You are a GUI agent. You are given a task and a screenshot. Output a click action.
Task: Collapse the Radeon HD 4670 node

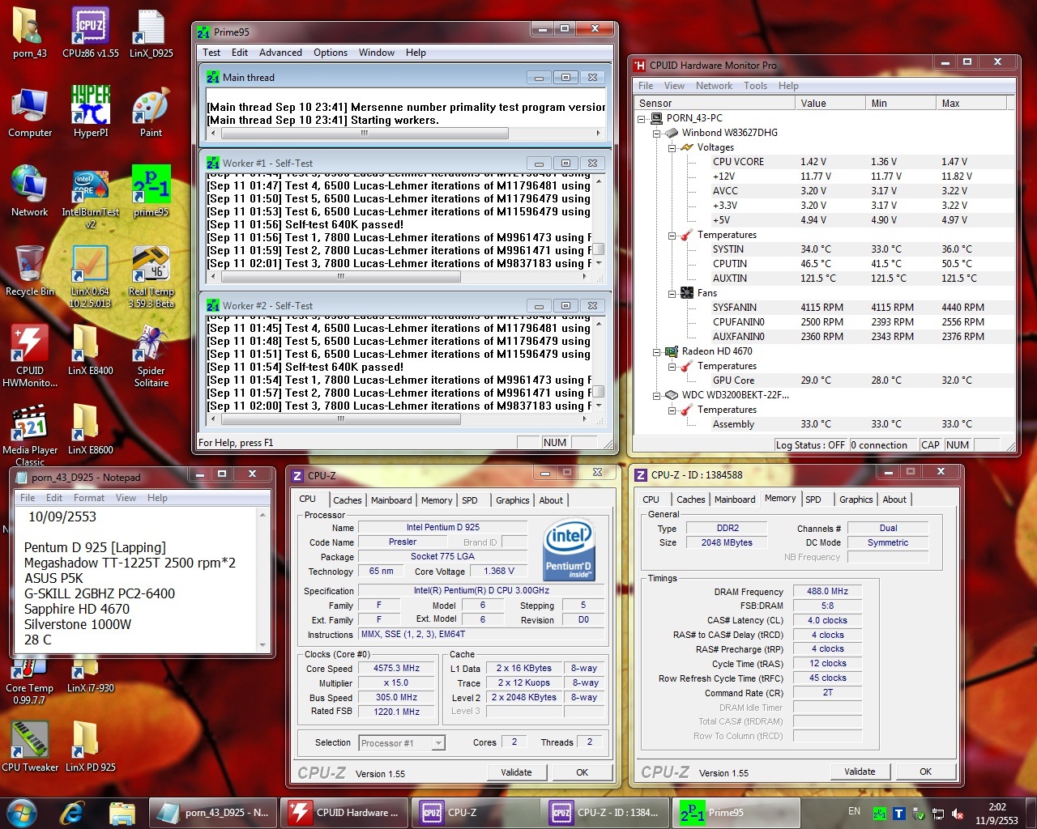pos(657,351)
